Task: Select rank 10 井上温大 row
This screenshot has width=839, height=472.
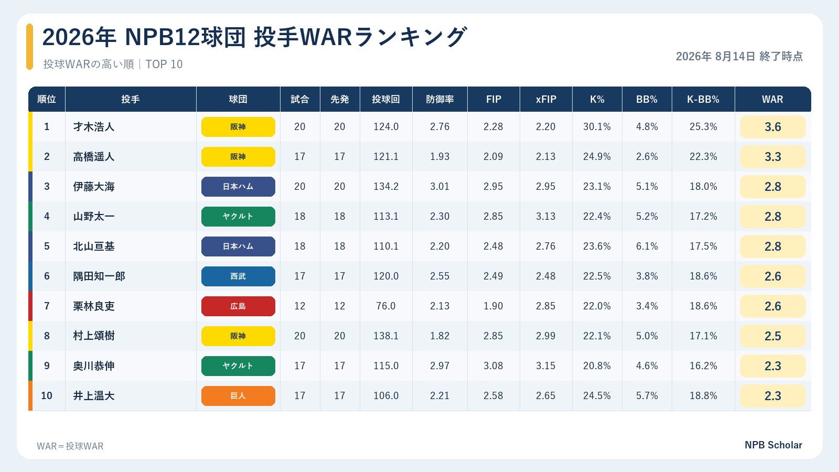Action: point(419,396)
